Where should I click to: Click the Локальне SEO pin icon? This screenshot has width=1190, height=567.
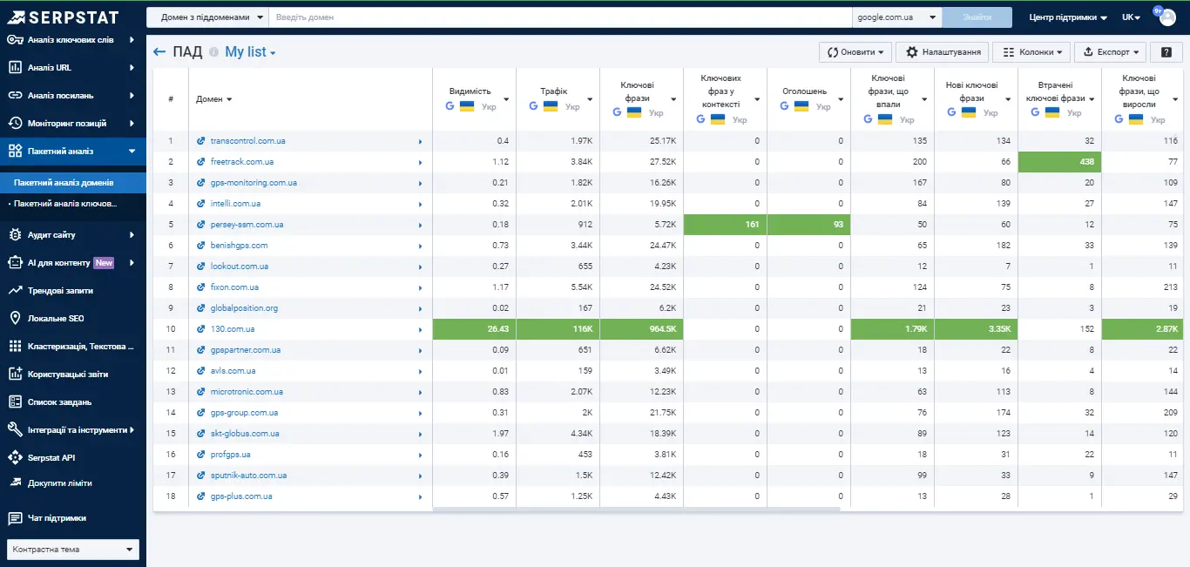(15, 319)
